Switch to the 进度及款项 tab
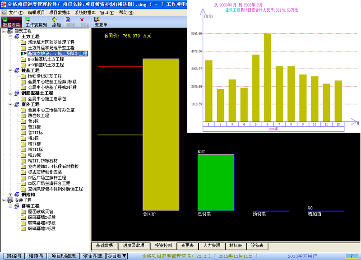 click(134, 246)
